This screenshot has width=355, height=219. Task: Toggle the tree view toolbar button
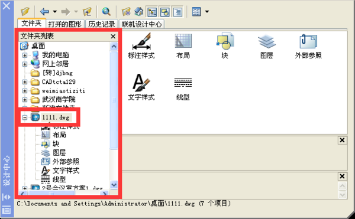coord(152,12)
